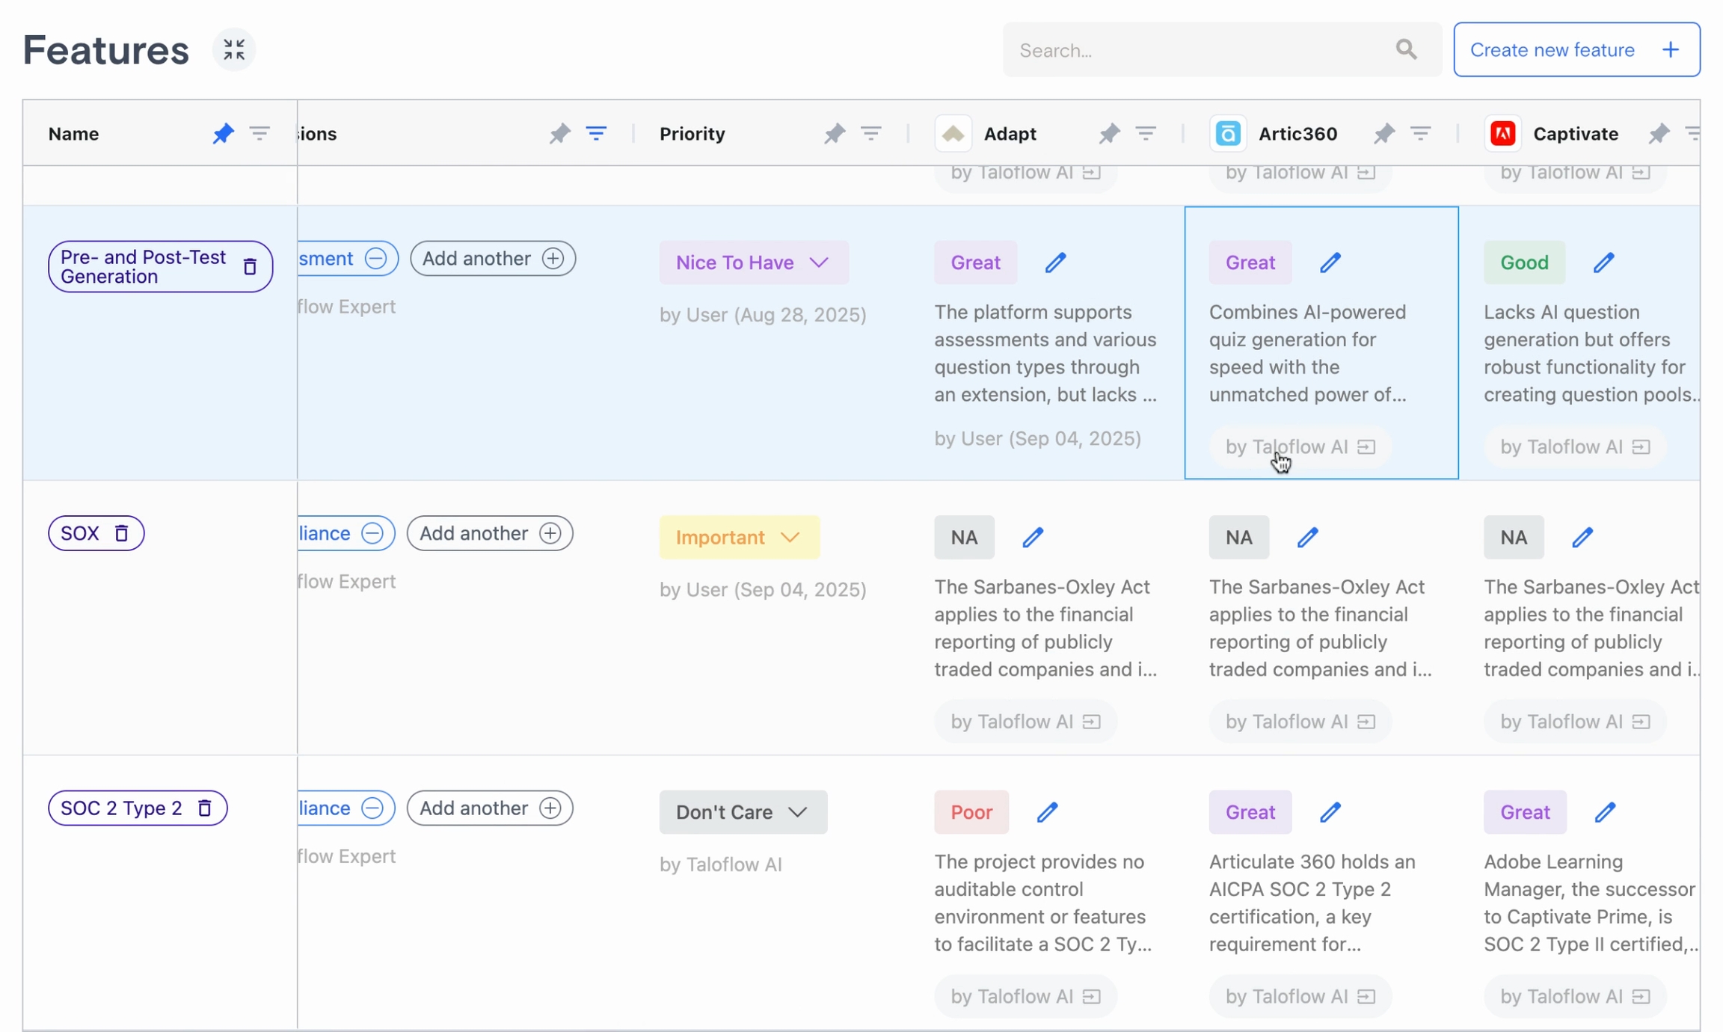The image size is (1723, 1032).
Task: Click into the Search field
Action: click(x=1197, y=50)
